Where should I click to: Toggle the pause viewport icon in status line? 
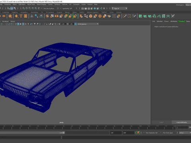coord(104,8)
